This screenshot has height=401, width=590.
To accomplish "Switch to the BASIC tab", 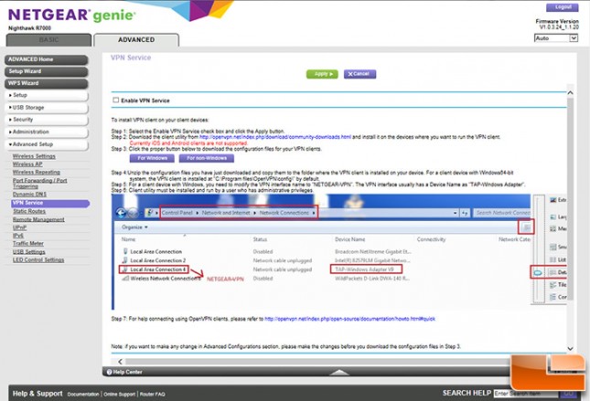I will click(x=46, y=40).
